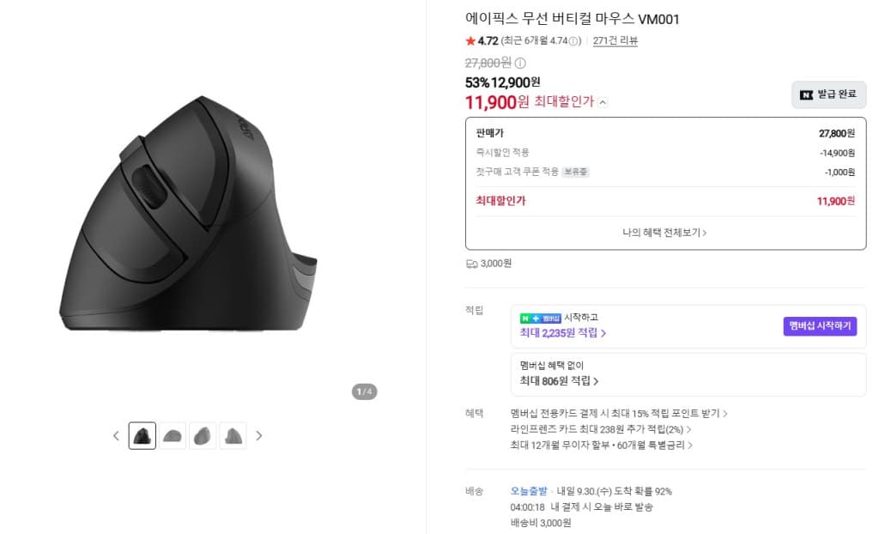The height and width of the screenshot is (534, 879).
Task: Expand 최대 806원 적립 details
Action: (x=559, y=381)
